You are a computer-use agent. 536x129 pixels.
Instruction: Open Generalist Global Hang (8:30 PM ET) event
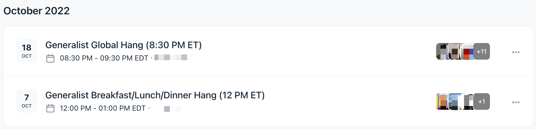pyautogui.click(x=123, y=45)
